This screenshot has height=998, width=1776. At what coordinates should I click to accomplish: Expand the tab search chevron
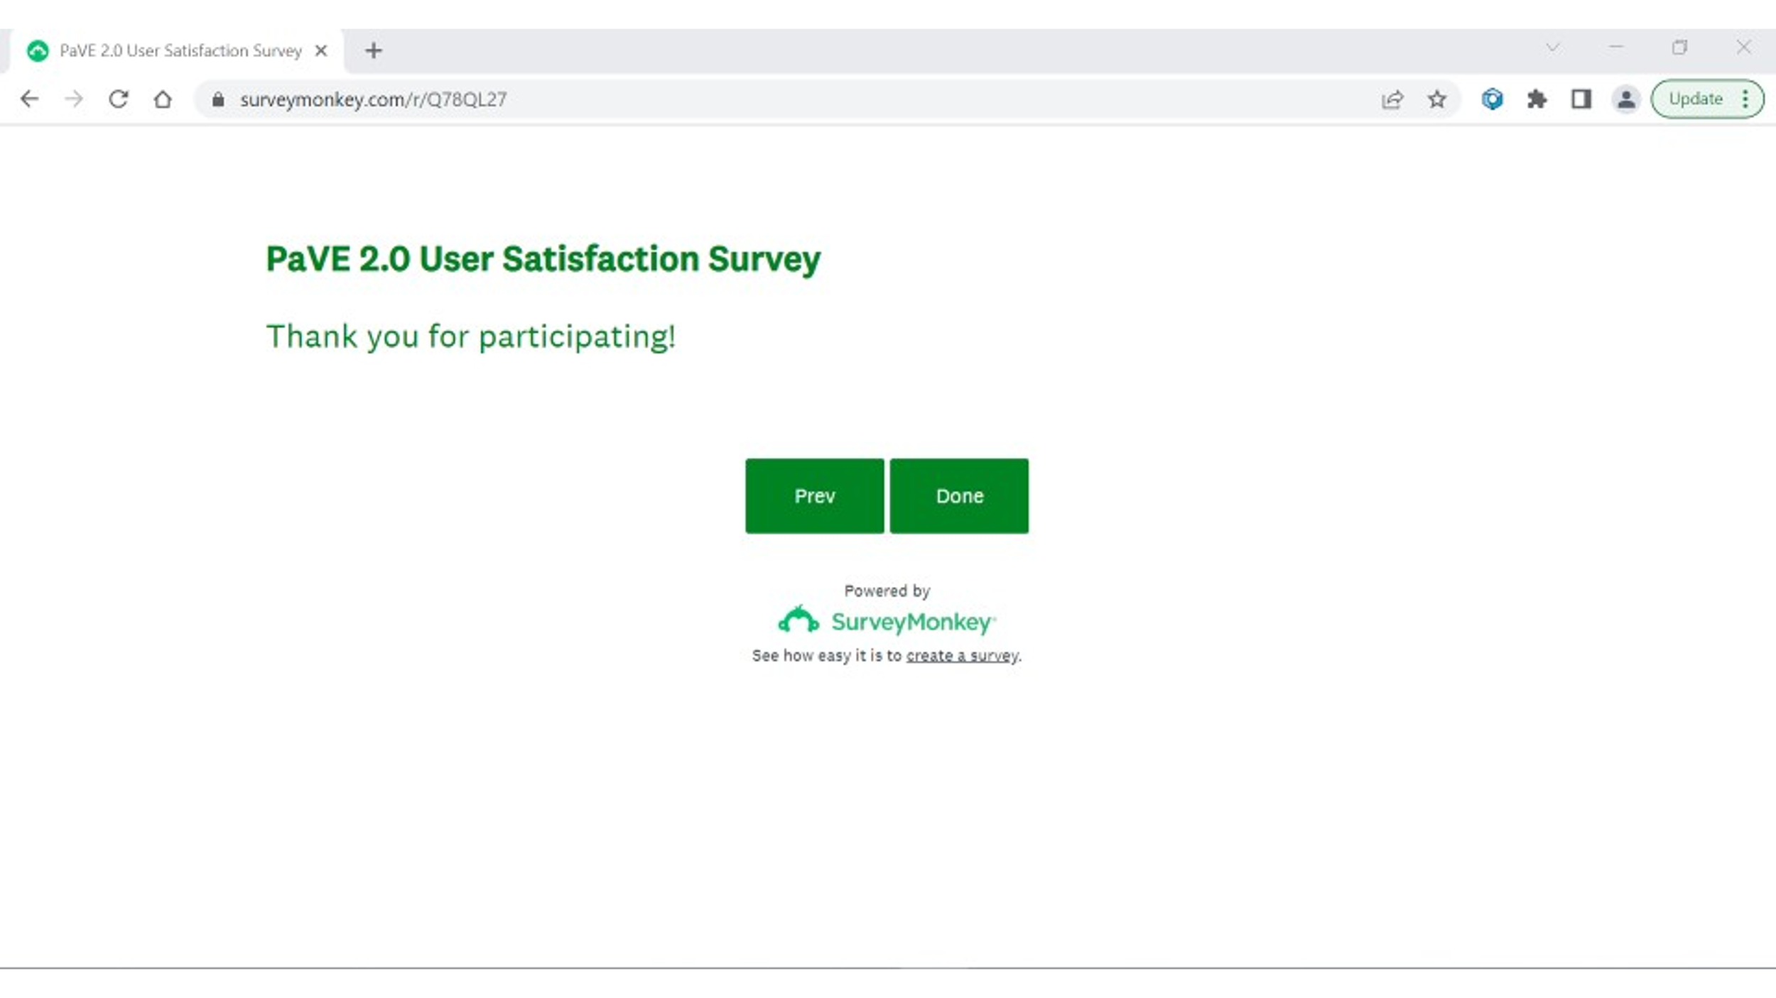tap(1552, 48)
